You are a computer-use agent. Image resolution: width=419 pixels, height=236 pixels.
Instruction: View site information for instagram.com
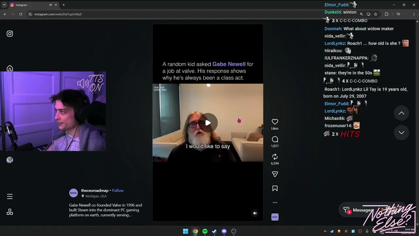coord(30,14)
